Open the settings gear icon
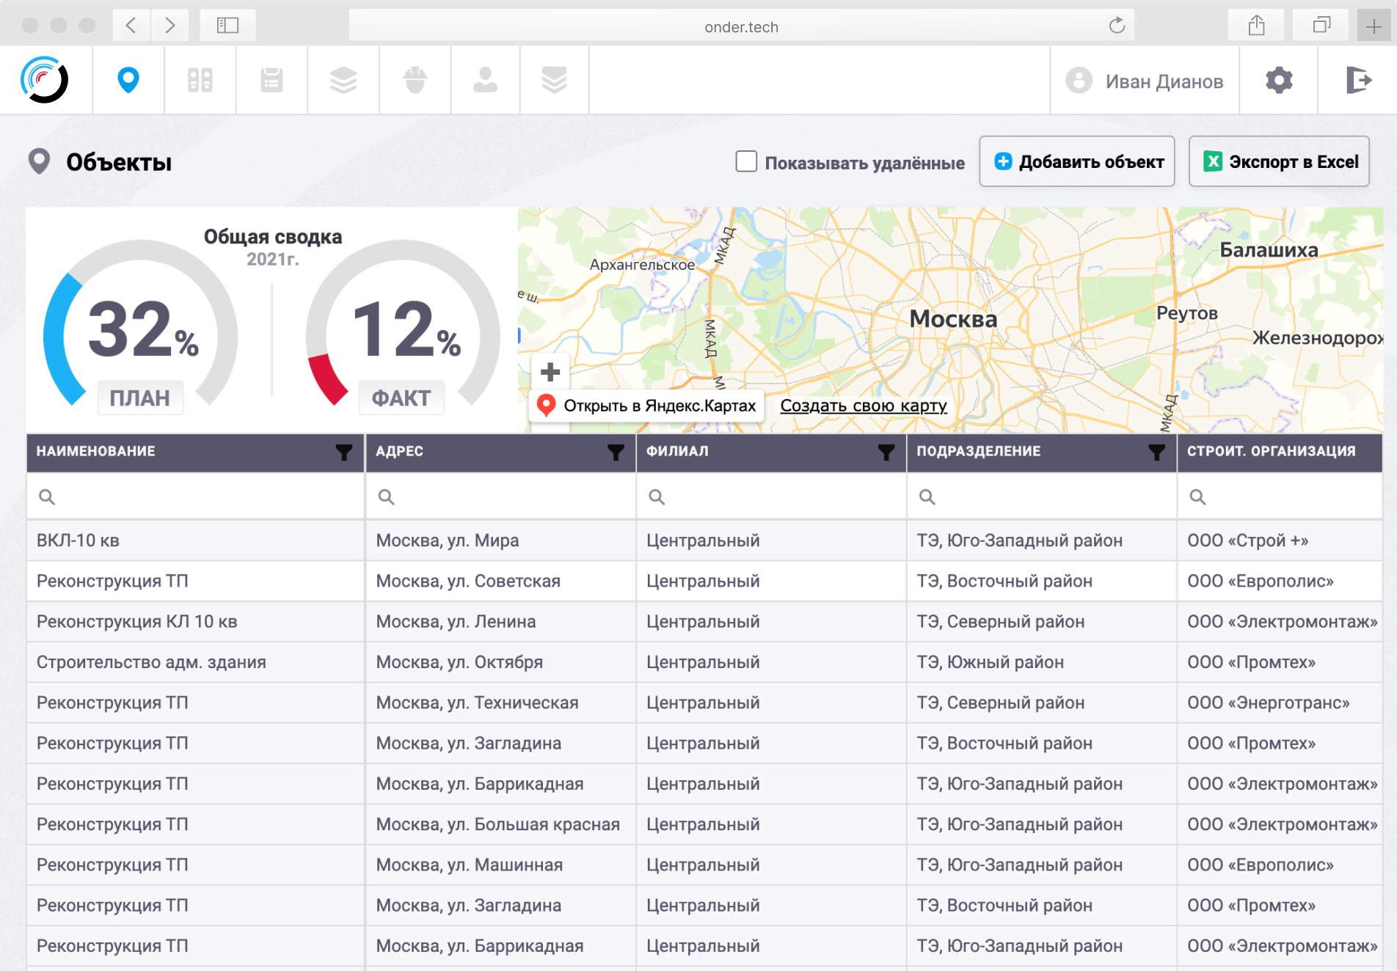1397x971 pixels. [x=1279, y=80]
